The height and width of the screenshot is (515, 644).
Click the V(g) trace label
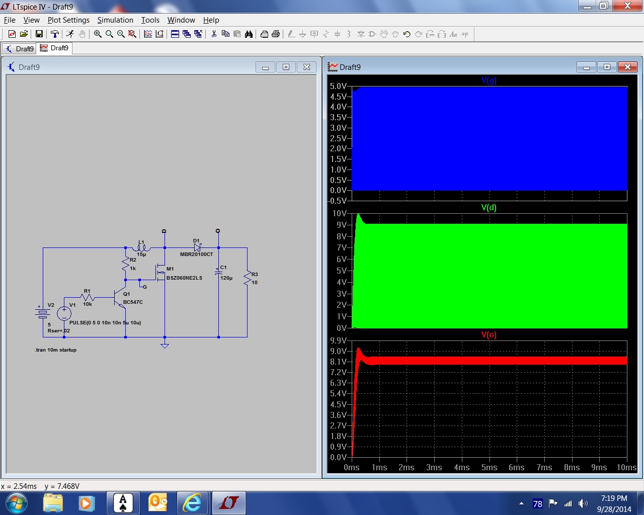tap(489, 80)
